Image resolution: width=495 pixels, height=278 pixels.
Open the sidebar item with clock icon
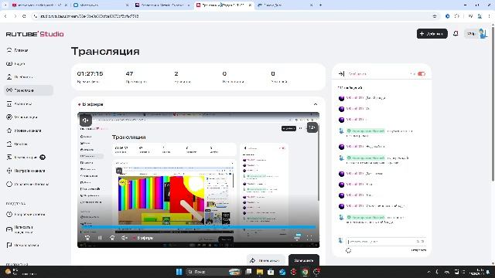(26, 215)
